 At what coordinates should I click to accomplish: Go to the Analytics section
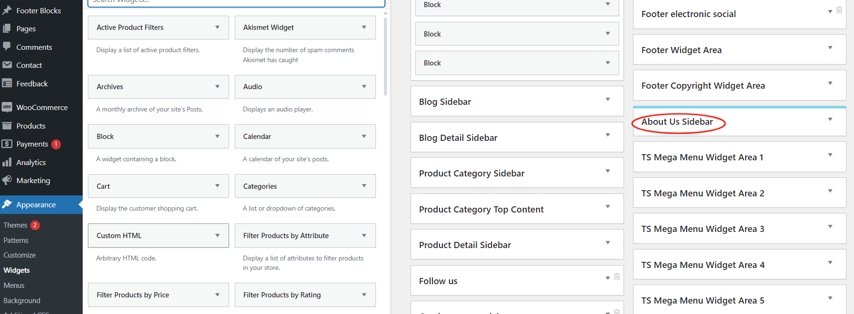click(x=31, y=162)
